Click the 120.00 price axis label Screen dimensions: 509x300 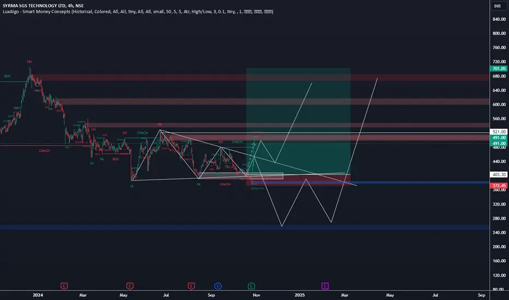point(499,275)
